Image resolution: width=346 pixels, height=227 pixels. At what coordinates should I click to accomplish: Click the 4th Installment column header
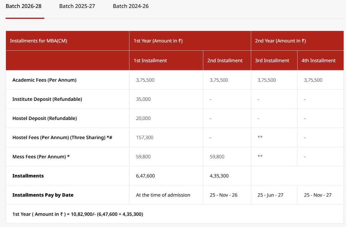[x=319, y=60]
